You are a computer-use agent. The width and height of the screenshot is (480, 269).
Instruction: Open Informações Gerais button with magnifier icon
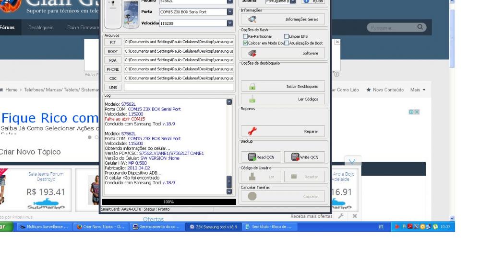283,19
